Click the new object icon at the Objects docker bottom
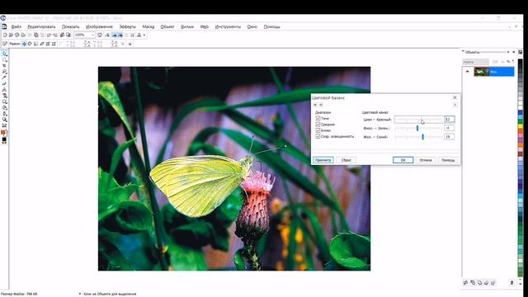Image resolution: width=528 pixels, height=297 pixels. point(465,282)
